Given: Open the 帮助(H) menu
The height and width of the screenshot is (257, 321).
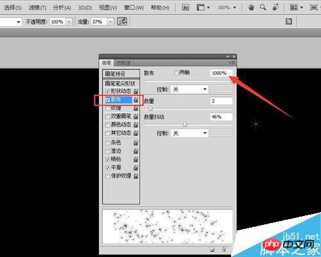Looking at the screenshot, I should (160, 8).
